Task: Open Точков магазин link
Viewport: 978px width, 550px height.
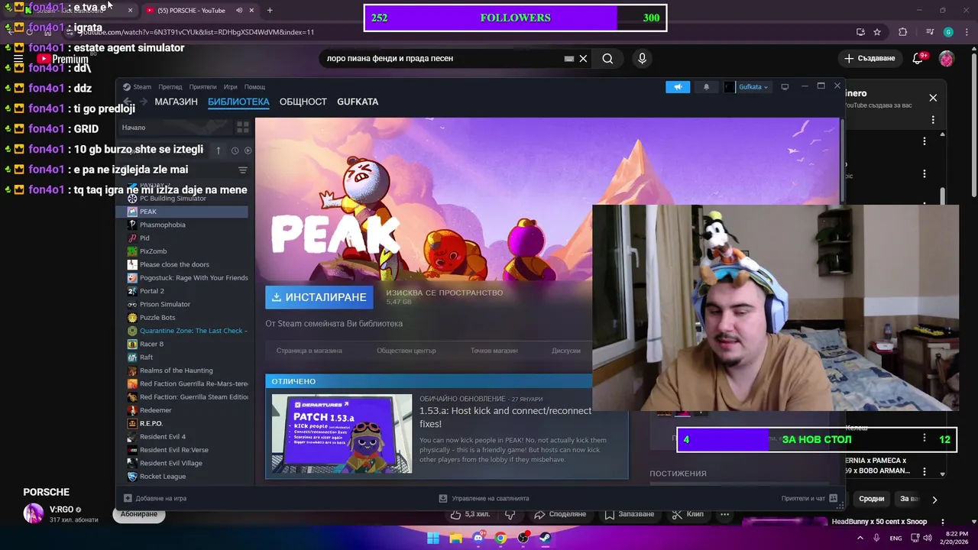Action: pyautogui.click(x=494, y=351)
